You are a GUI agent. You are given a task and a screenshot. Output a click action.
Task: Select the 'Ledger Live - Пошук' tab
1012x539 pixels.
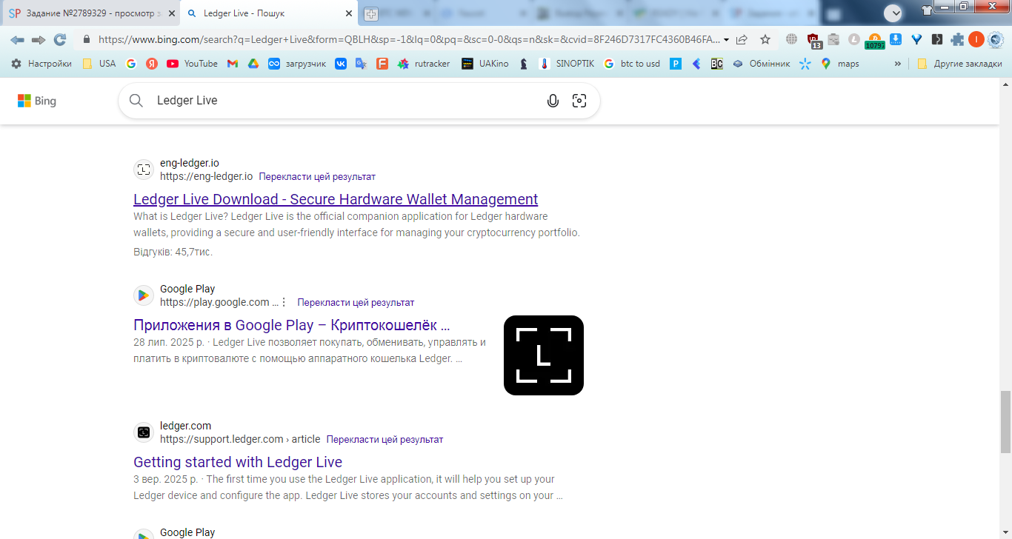(268, 13)
